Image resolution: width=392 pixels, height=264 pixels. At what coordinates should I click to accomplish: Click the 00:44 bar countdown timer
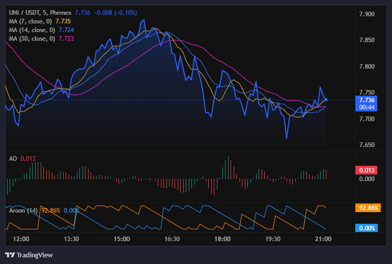point(367,107)
